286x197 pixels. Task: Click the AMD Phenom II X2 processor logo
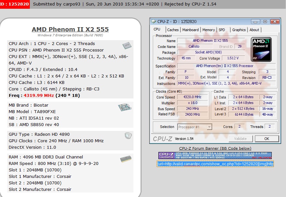click(x=261, y=50)
